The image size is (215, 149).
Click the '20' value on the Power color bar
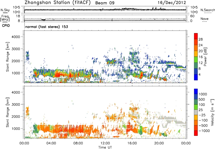click(200, 51)
